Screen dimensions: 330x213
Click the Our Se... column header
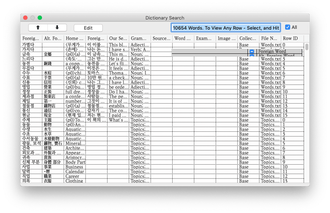118,38
